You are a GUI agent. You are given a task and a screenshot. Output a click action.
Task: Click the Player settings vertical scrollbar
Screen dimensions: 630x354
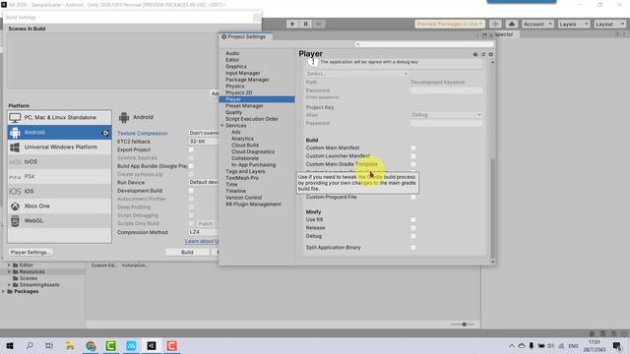[492, 208]
